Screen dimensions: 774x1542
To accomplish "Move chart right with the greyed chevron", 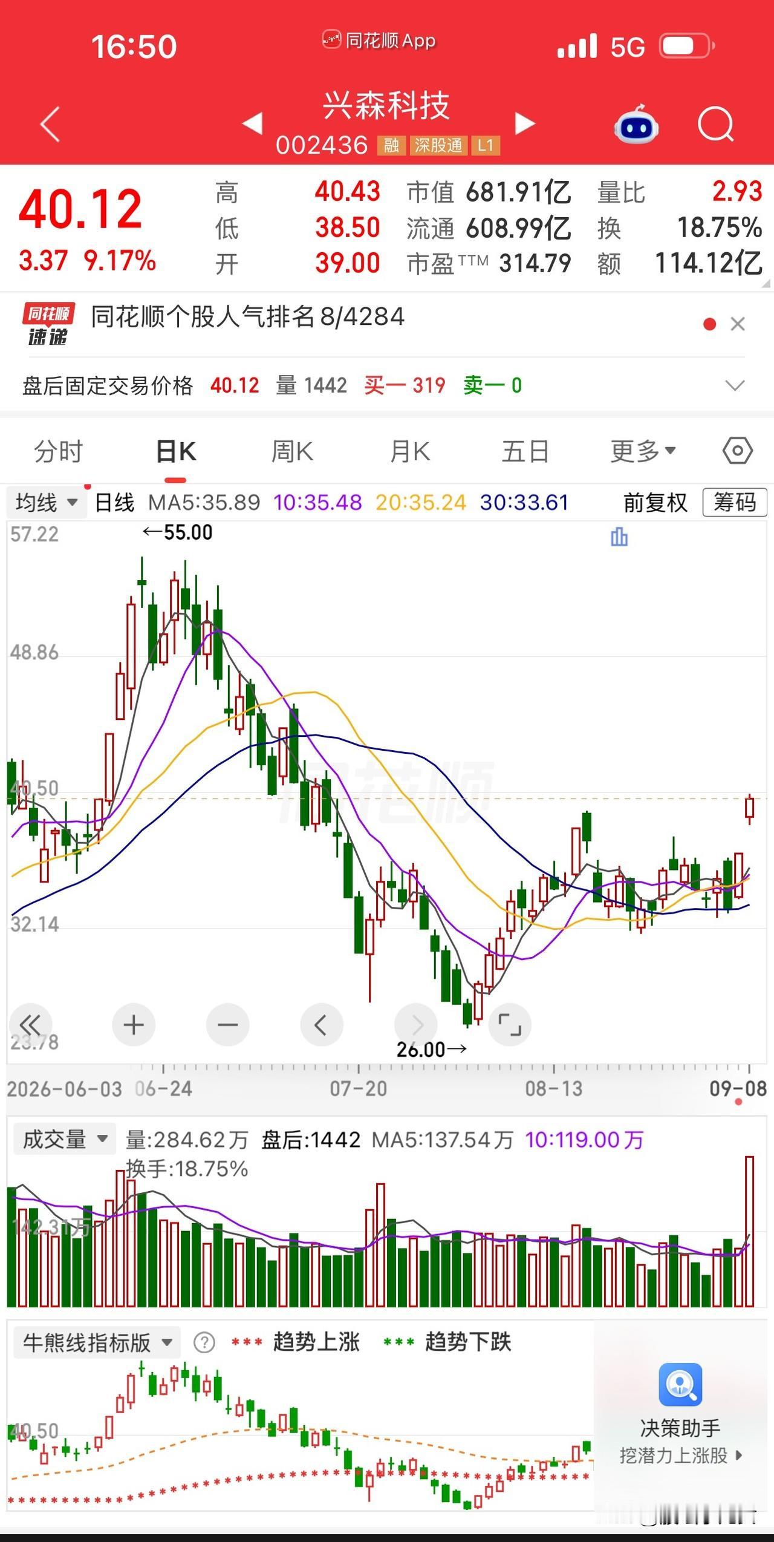I will (415, 1025).
